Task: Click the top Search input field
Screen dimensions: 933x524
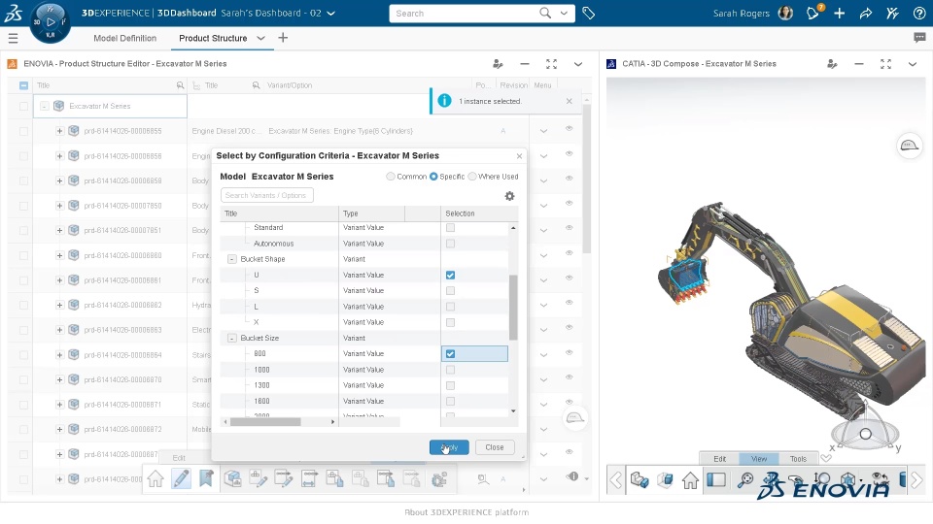Action: click(x=465, y=13)
